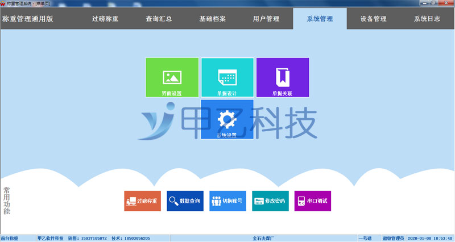Open the 设备管理 tab
This screenshot has height=242, width=455.
click(373, 19)
